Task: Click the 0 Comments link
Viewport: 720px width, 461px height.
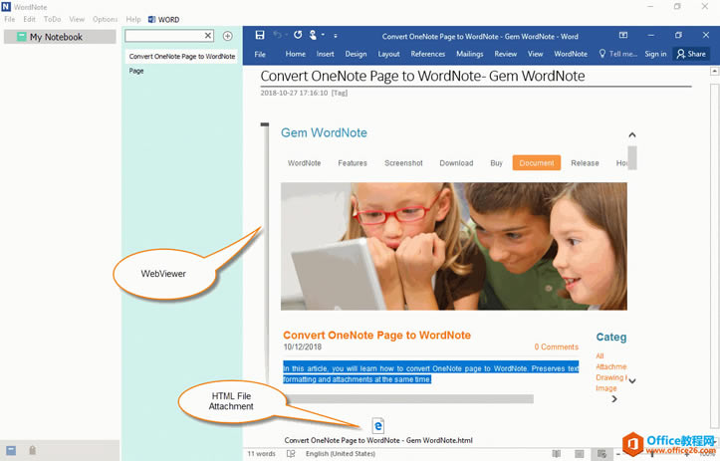Action: click(556, 347)
